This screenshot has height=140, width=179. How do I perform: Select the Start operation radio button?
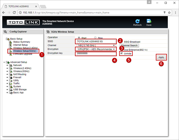79,38
